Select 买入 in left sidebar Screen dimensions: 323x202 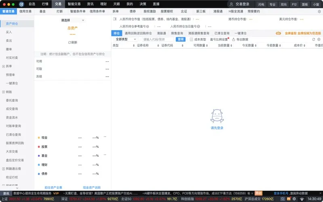click(9, 32)
